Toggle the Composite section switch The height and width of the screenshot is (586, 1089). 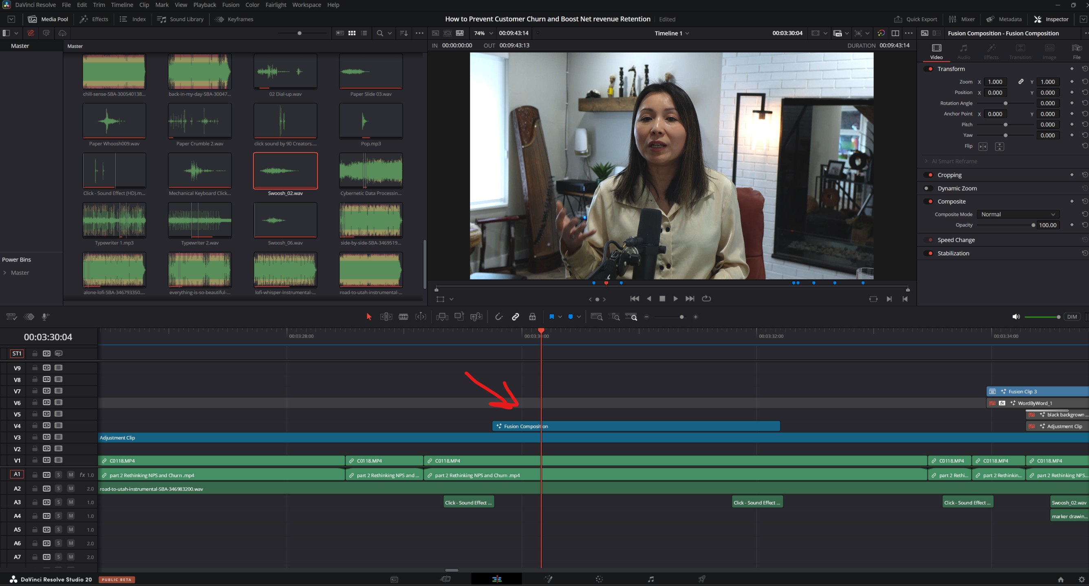[929, 202]
